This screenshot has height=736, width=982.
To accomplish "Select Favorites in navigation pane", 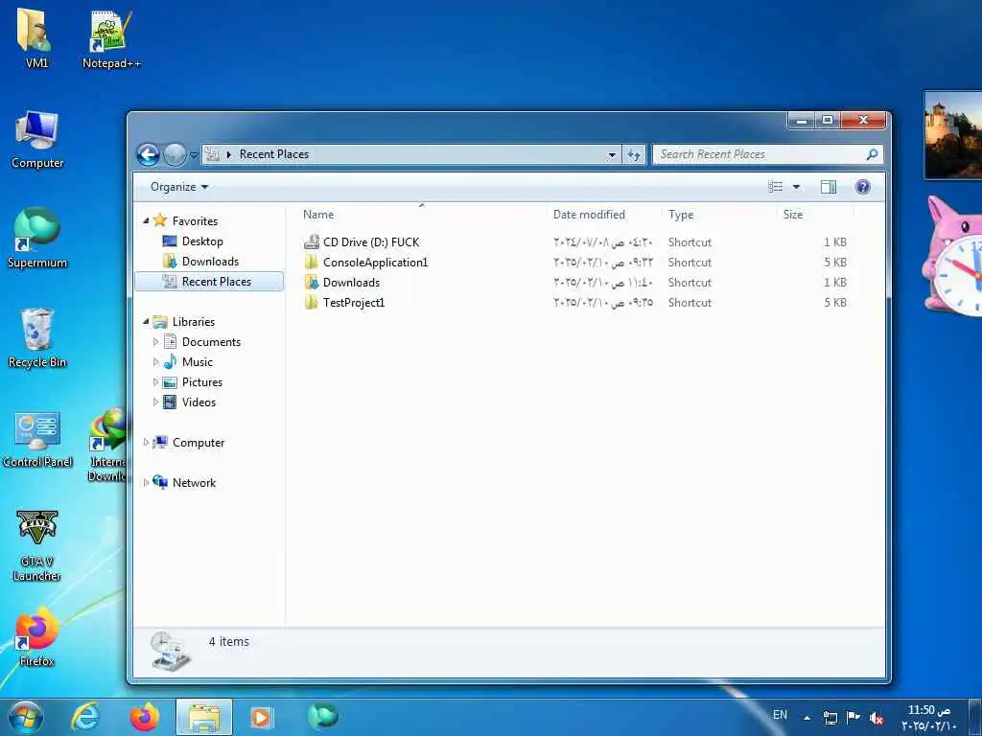I will 195,221.
